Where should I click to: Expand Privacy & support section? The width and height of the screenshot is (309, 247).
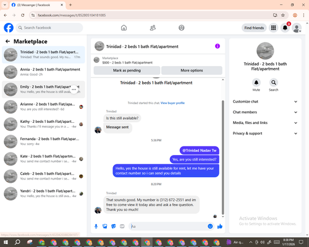pos(265,133)
